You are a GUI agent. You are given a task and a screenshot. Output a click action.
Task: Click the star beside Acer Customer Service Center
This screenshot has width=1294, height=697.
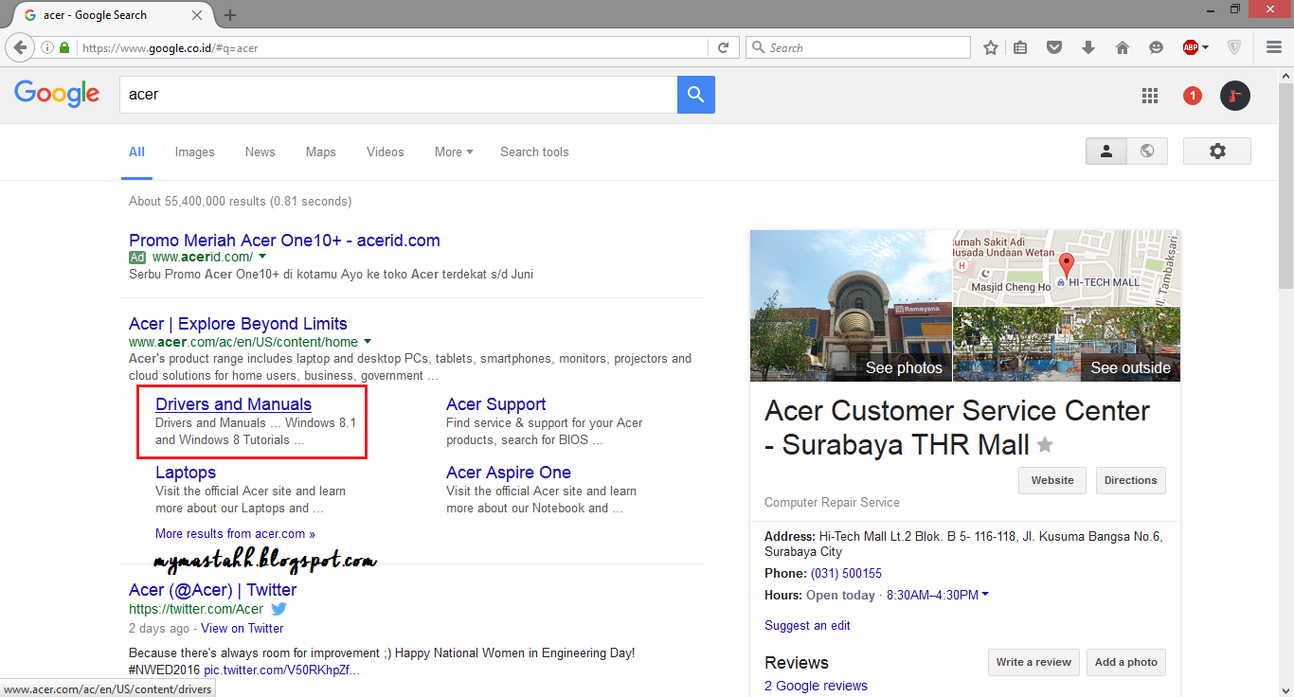point(1045,445)
